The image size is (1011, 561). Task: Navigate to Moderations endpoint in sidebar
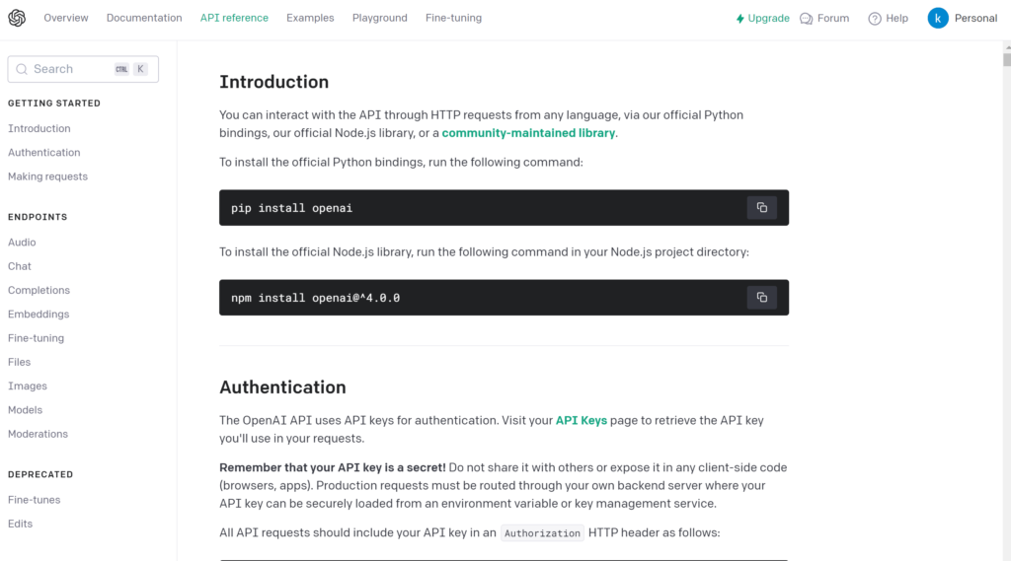(x=38, y=434)
